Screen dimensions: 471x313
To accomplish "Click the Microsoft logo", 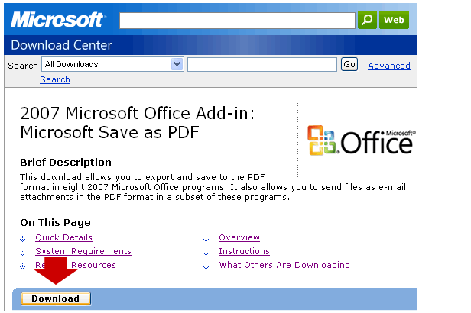I will [57, 19].
